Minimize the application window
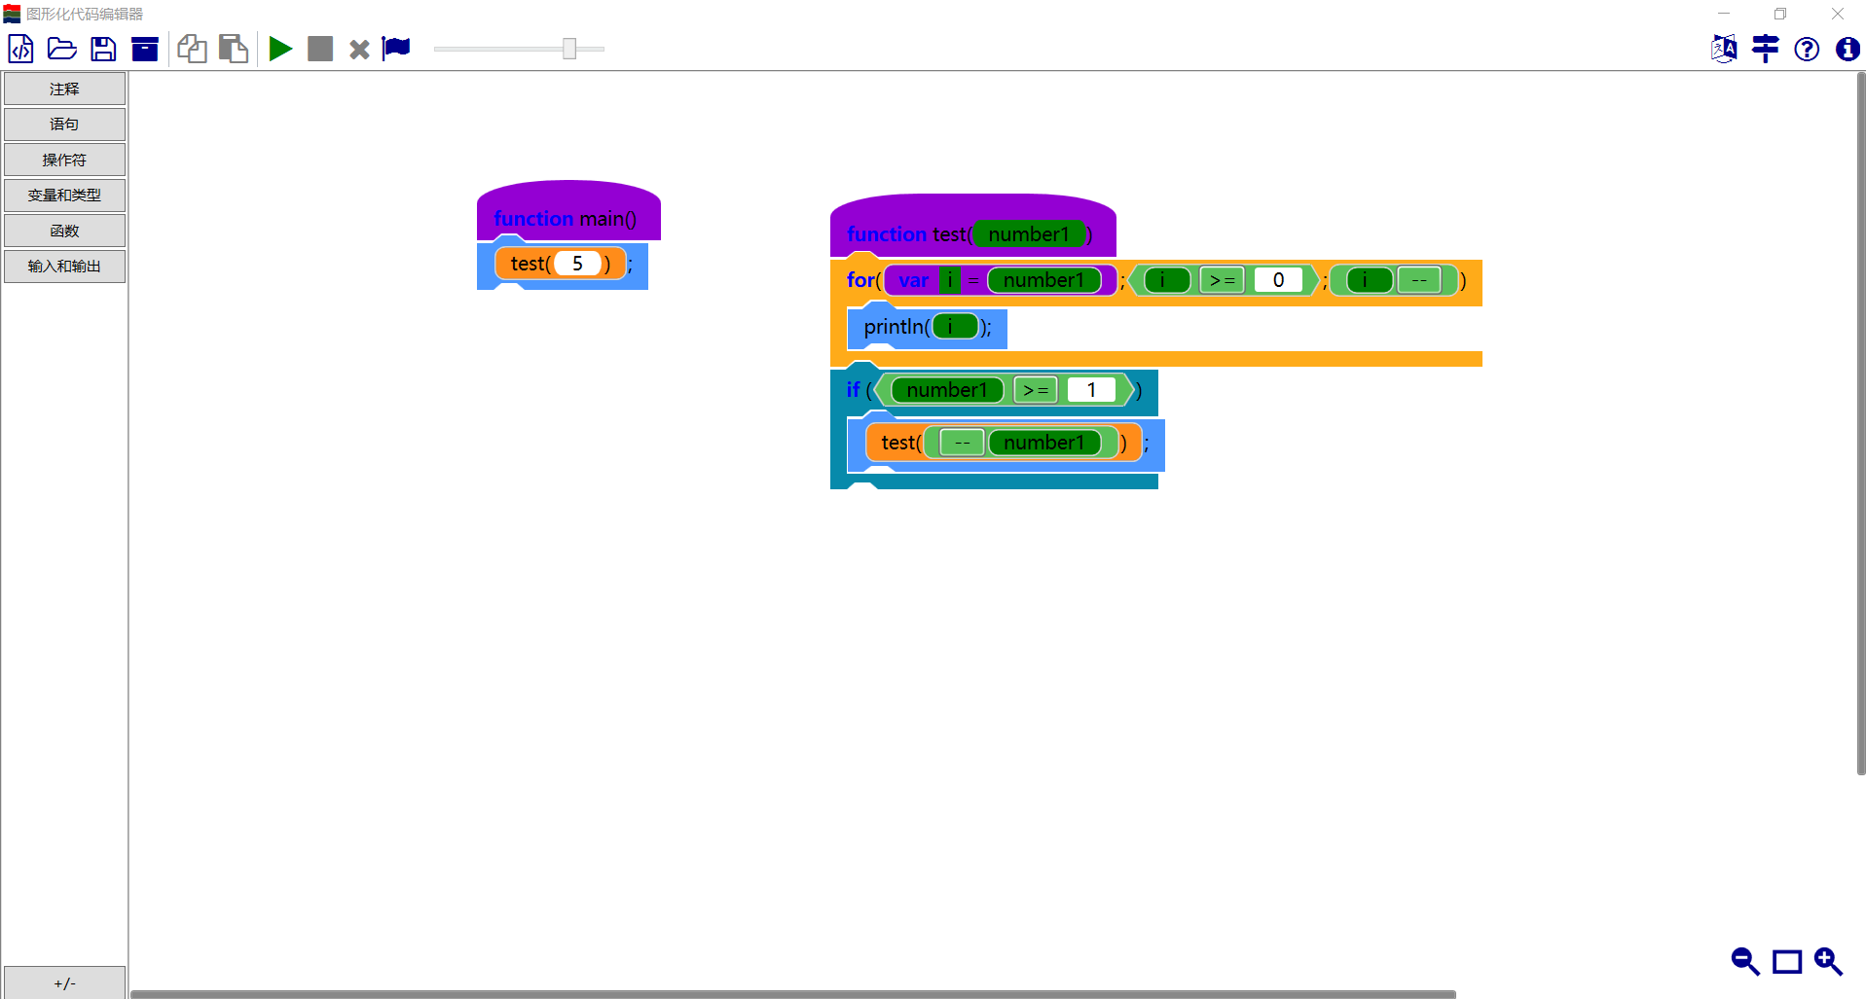Image resolution: width=1866 pixels, height=999 pixels. pos(1724,14)
